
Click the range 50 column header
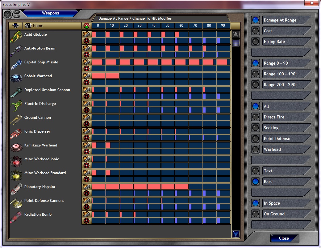168,26
